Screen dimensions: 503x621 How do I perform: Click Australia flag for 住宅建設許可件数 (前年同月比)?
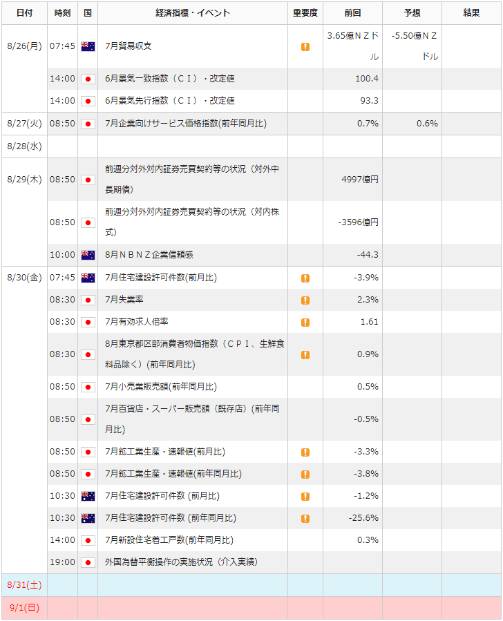tap(88, 519)
